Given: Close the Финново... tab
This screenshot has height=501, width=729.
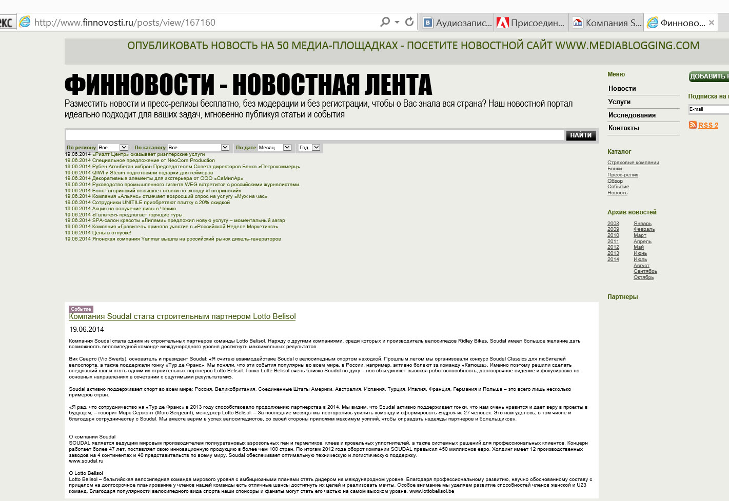Looking at the screenshot, I should [x=712, y=23].
